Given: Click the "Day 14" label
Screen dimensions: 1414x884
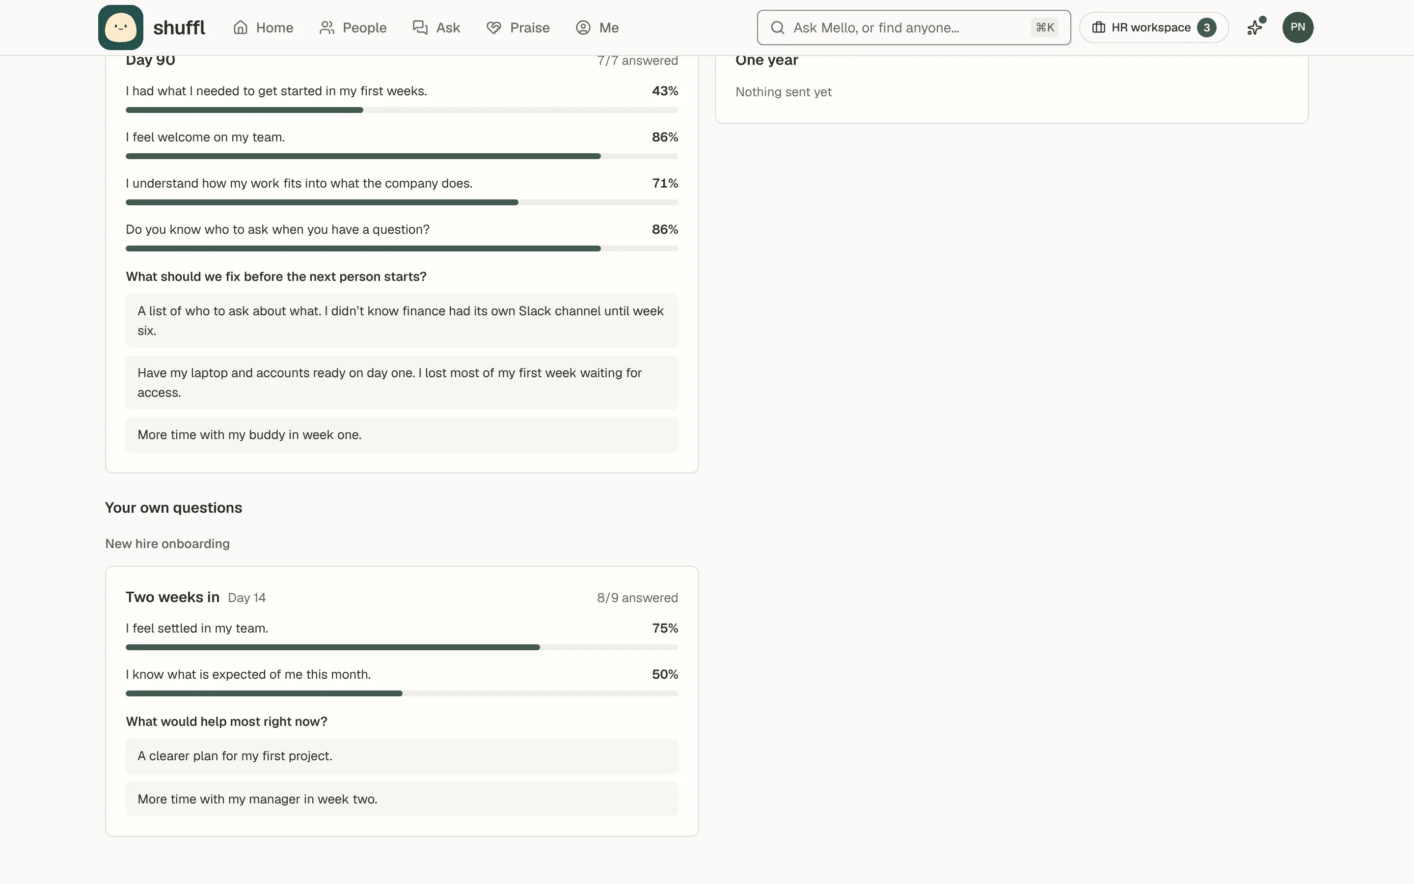Looking at the screenshot, I should tap(246, 598).
